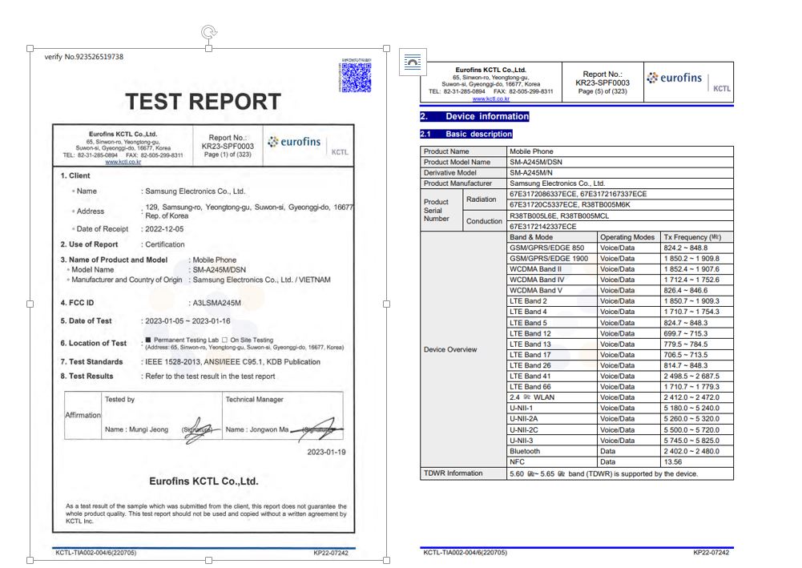Click the signing date "2023-01-19"
802x568 pixels.
(326, 452)
